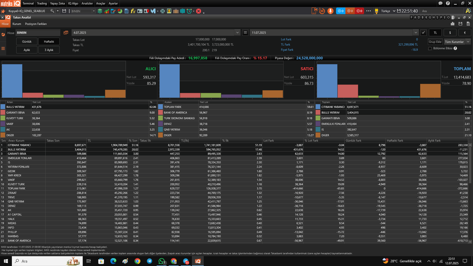Click the three dots more options icon
Screen dimensions: 473x266
coord(369,11)
